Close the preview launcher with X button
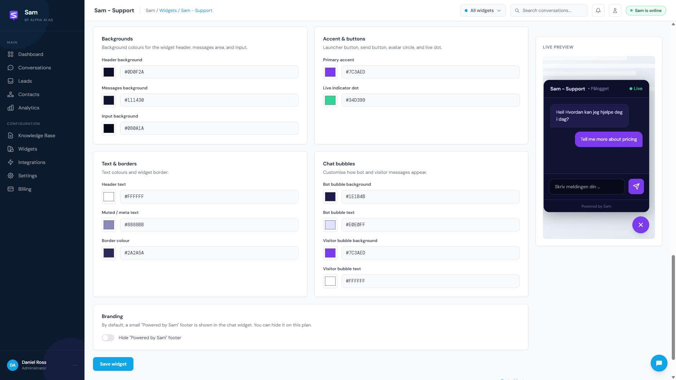676x380 pixels. click(641, 225)
